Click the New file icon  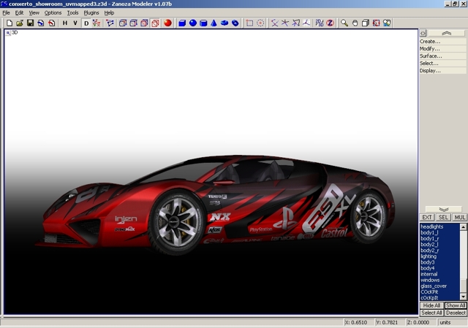click(8, 23)
